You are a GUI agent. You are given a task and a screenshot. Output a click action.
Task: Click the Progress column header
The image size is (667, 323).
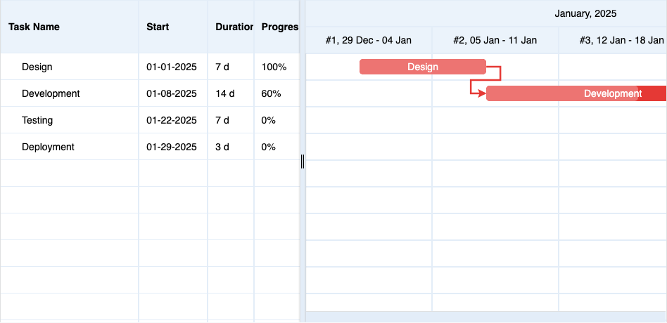point(279,27)
